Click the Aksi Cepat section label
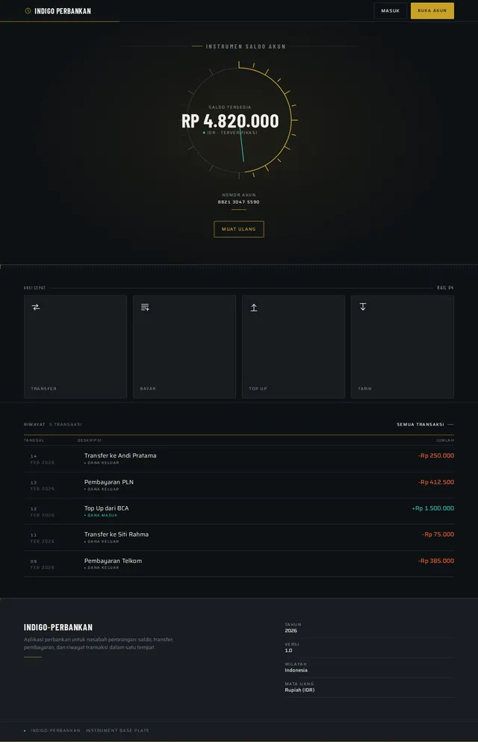 pos(34,287)
